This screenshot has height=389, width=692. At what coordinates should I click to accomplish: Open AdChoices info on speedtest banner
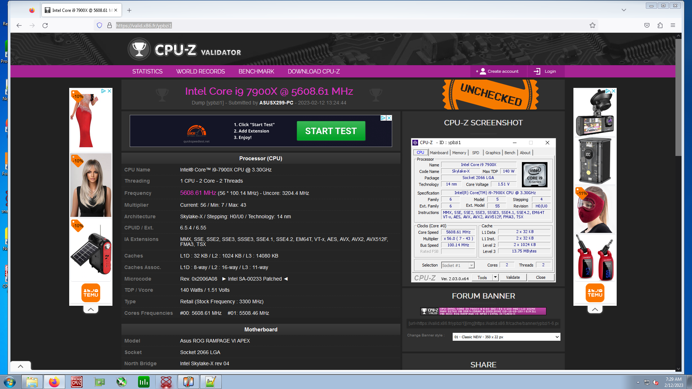pos(383,118)
